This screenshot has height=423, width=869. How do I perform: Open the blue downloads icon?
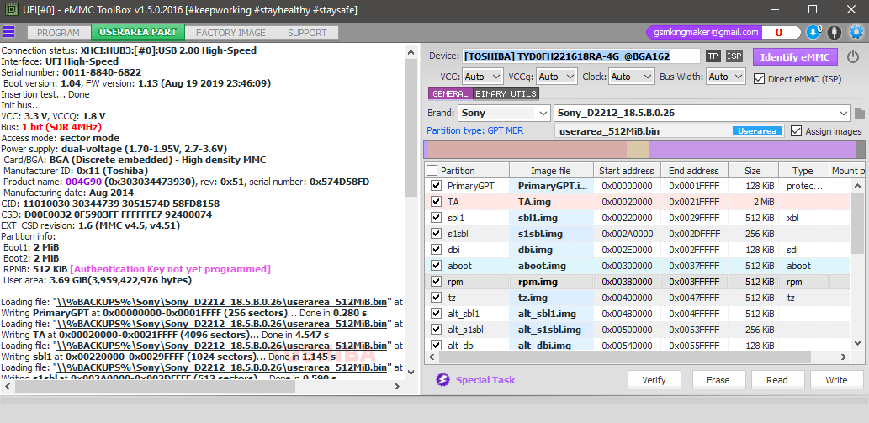click(x=813, y=32)
